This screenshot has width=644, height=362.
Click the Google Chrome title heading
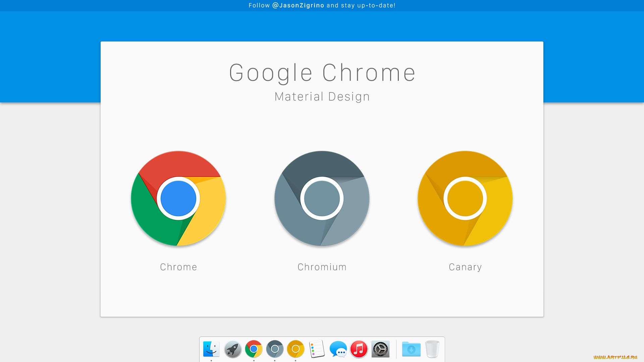click(x=322, y=72)
